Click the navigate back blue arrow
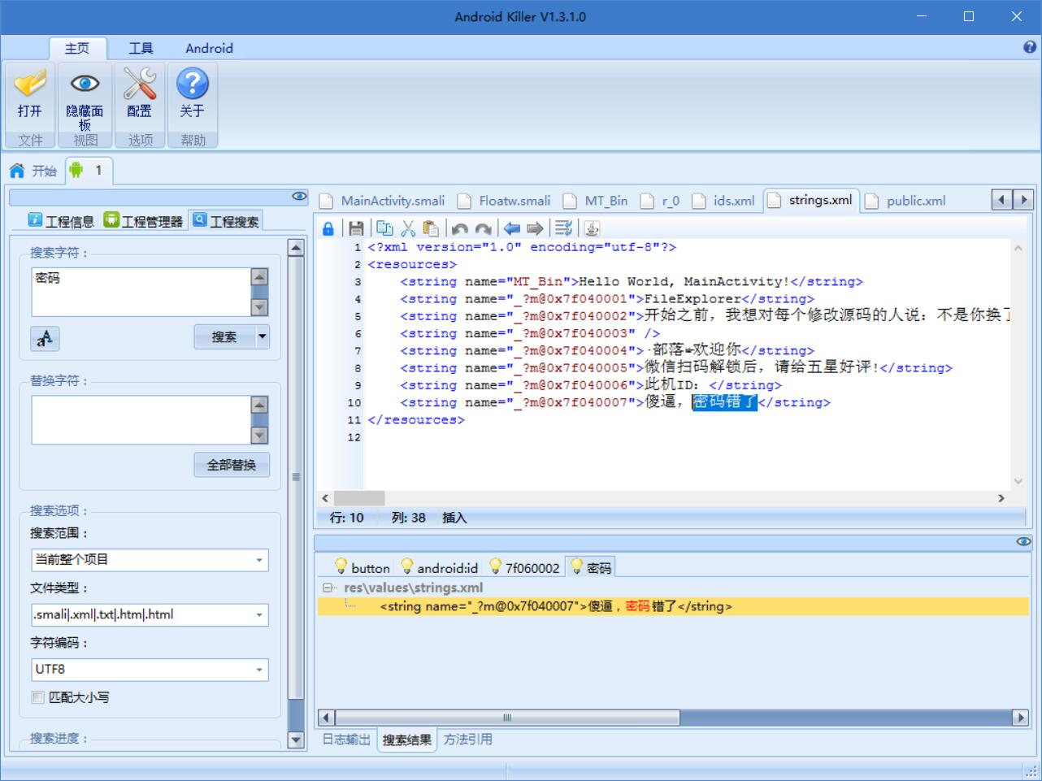 (511, 229)
